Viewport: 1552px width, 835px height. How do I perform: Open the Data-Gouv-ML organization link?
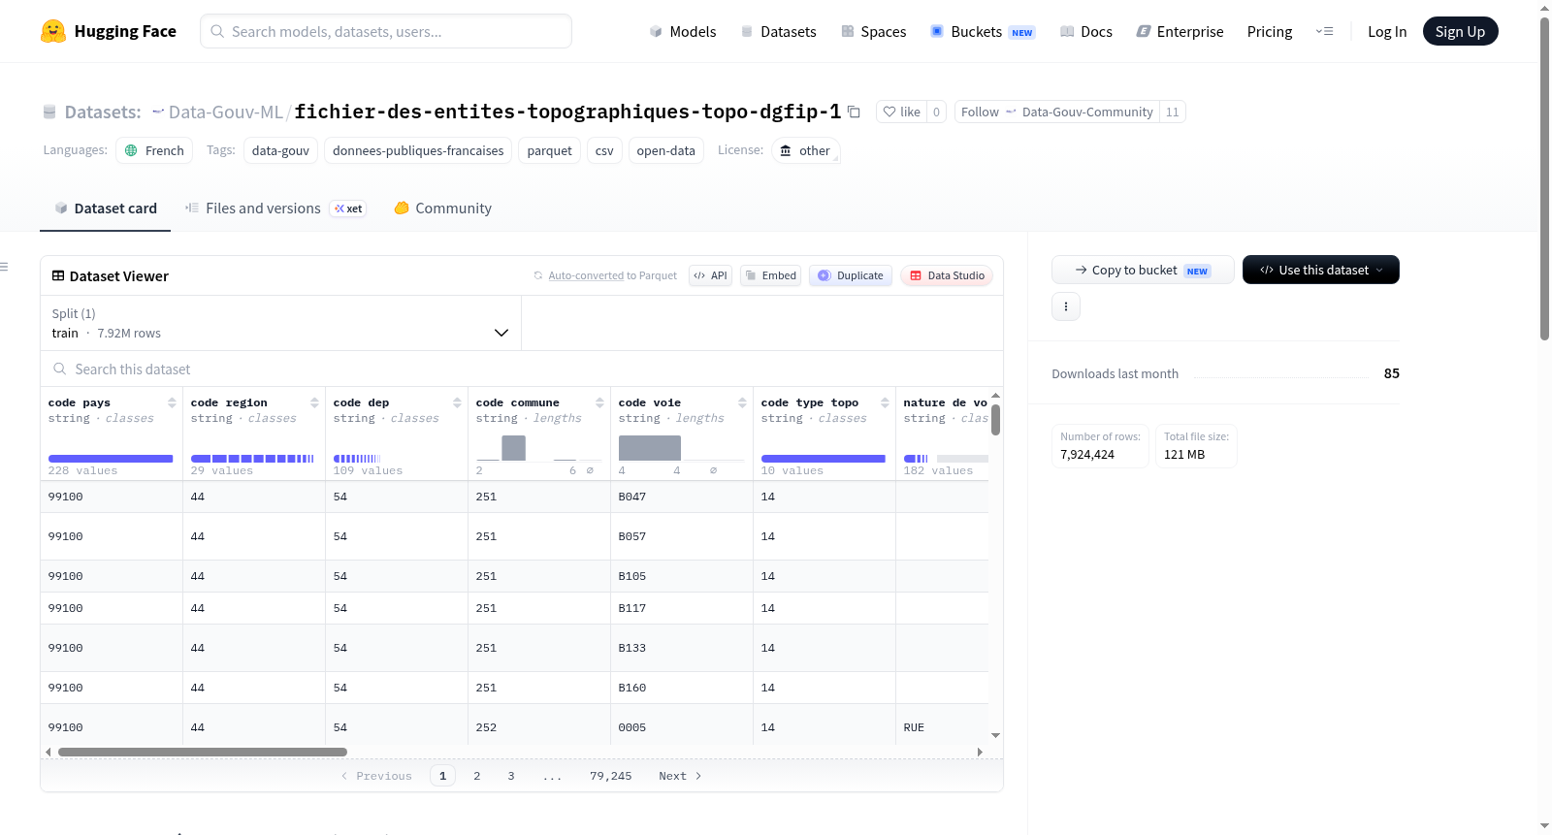226,112
